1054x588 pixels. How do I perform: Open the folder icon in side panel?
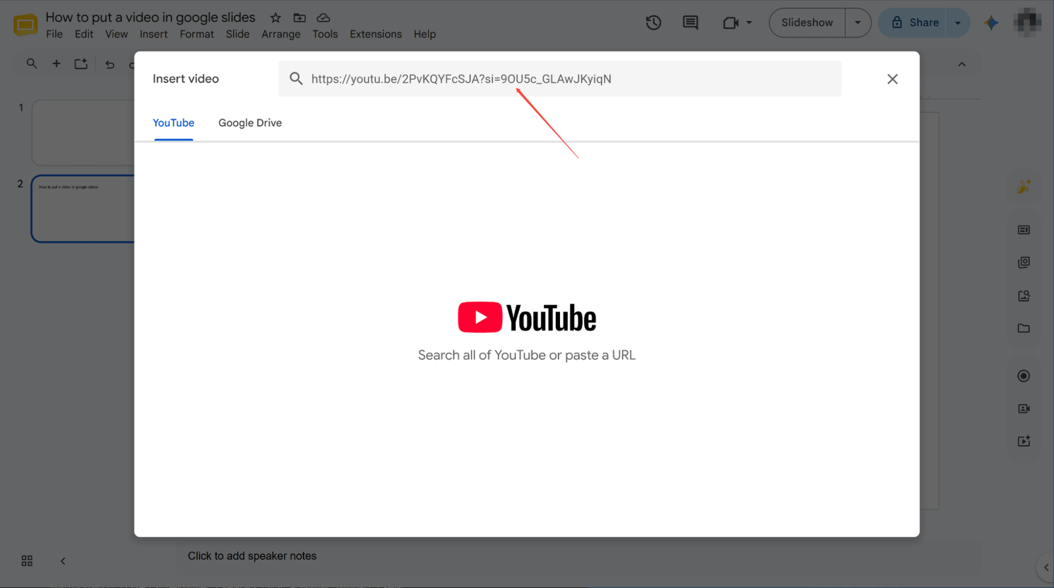coord(1024,328)
